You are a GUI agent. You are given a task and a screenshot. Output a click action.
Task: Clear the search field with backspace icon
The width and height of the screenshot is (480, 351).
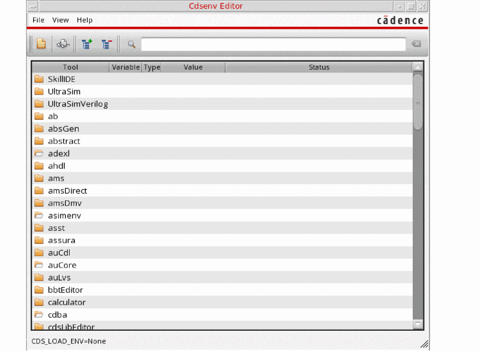coord(417,44)
